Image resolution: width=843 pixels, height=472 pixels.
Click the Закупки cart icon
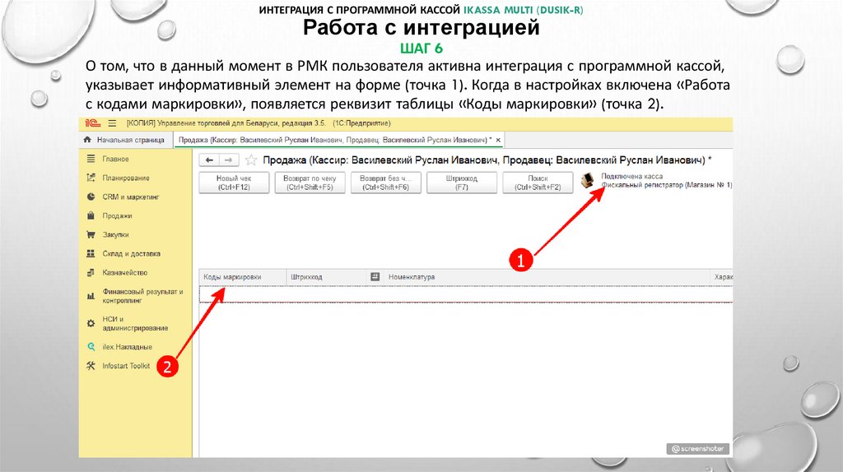tap(91, 234)
